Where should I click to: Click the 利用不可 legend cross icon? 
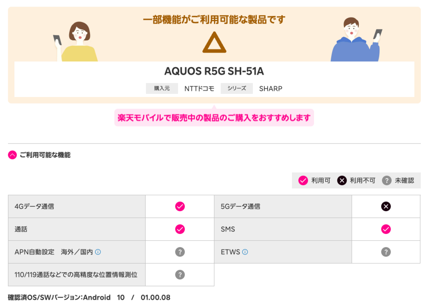[342, 180]
